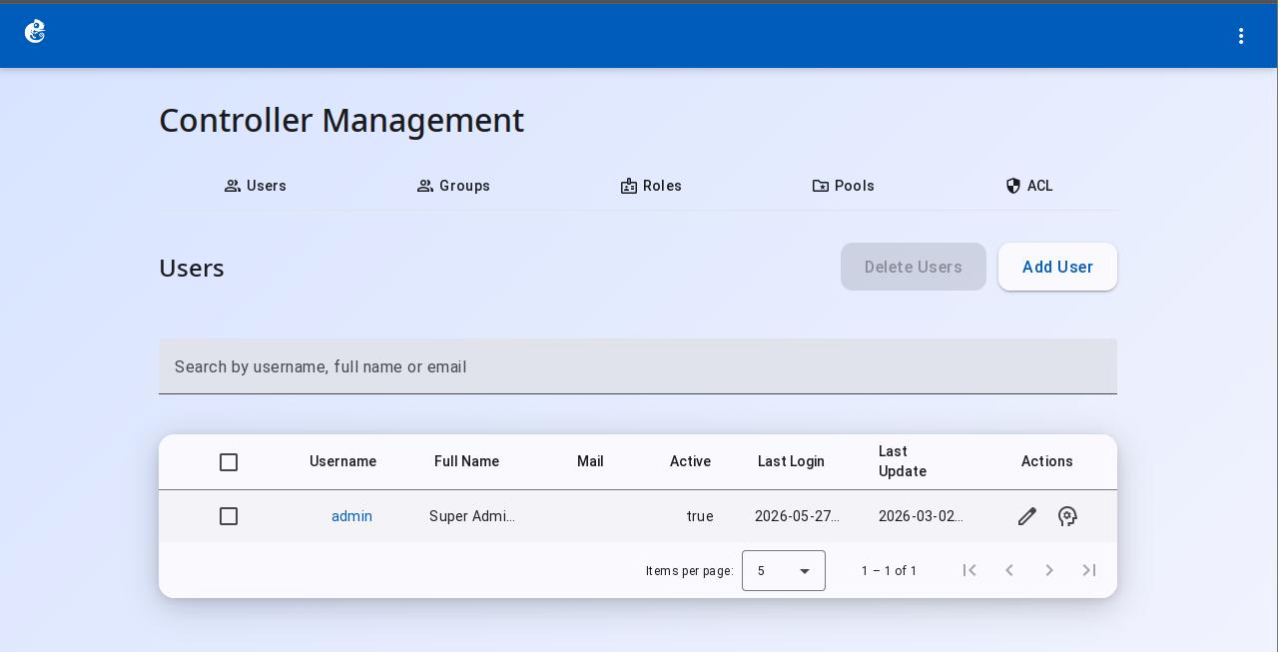The image size is (1278, 652).
Task: Click the Controller Management page title
Action: [341, 120]
